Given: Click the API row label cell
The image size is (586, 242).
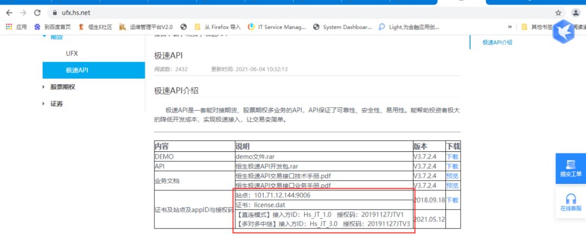Looking at the screenshot, I should pos(194,166).
